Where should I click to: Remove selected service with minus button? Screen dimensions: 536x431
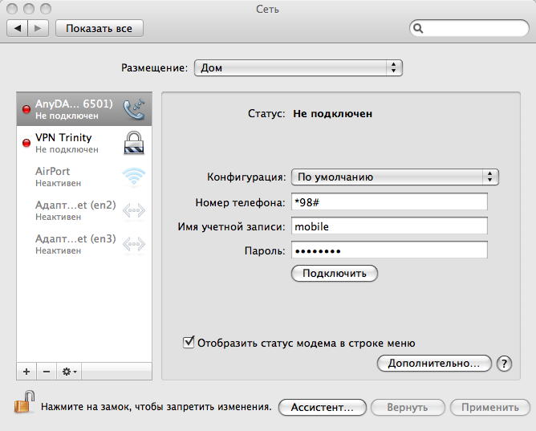pos(46,372)
